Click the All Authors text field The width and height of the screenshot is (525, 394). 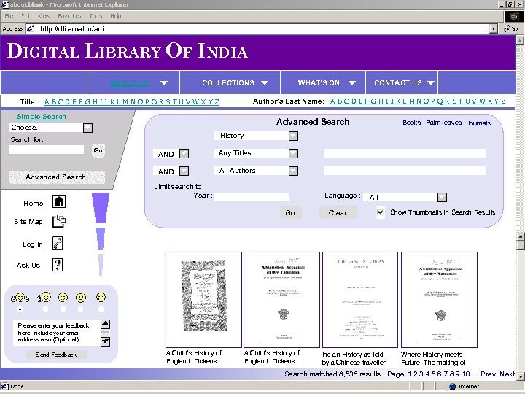[405, 171]
